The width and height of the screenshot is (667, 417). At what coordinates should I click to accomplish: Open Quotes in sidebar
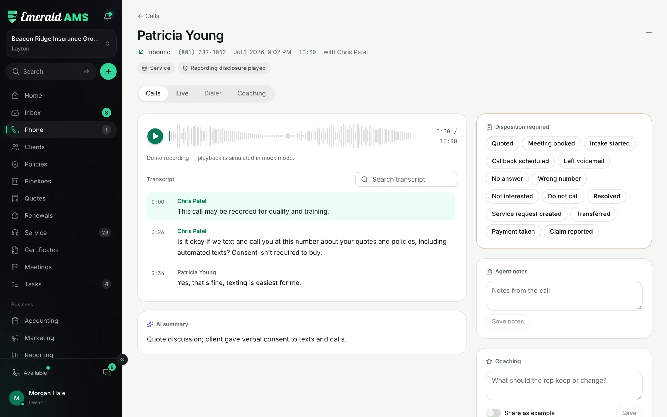tap(61, 198)
